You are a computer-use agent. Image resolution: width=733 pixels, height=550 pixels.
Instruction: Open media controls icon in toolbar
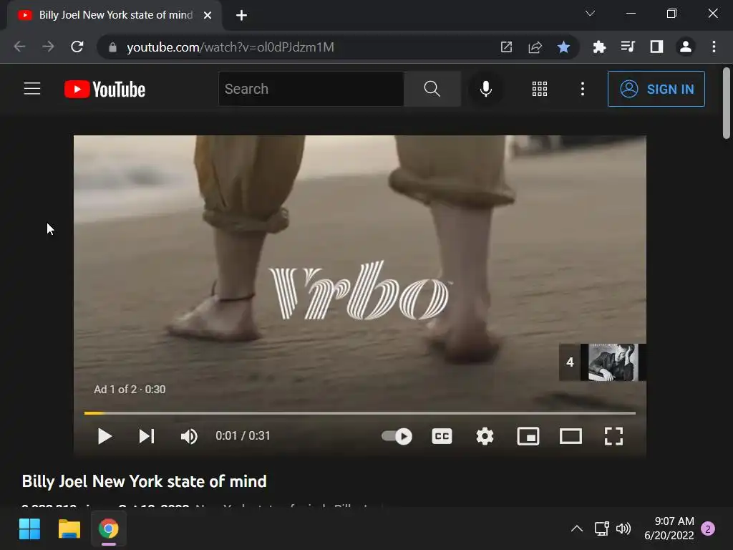[x=628, y=47]
